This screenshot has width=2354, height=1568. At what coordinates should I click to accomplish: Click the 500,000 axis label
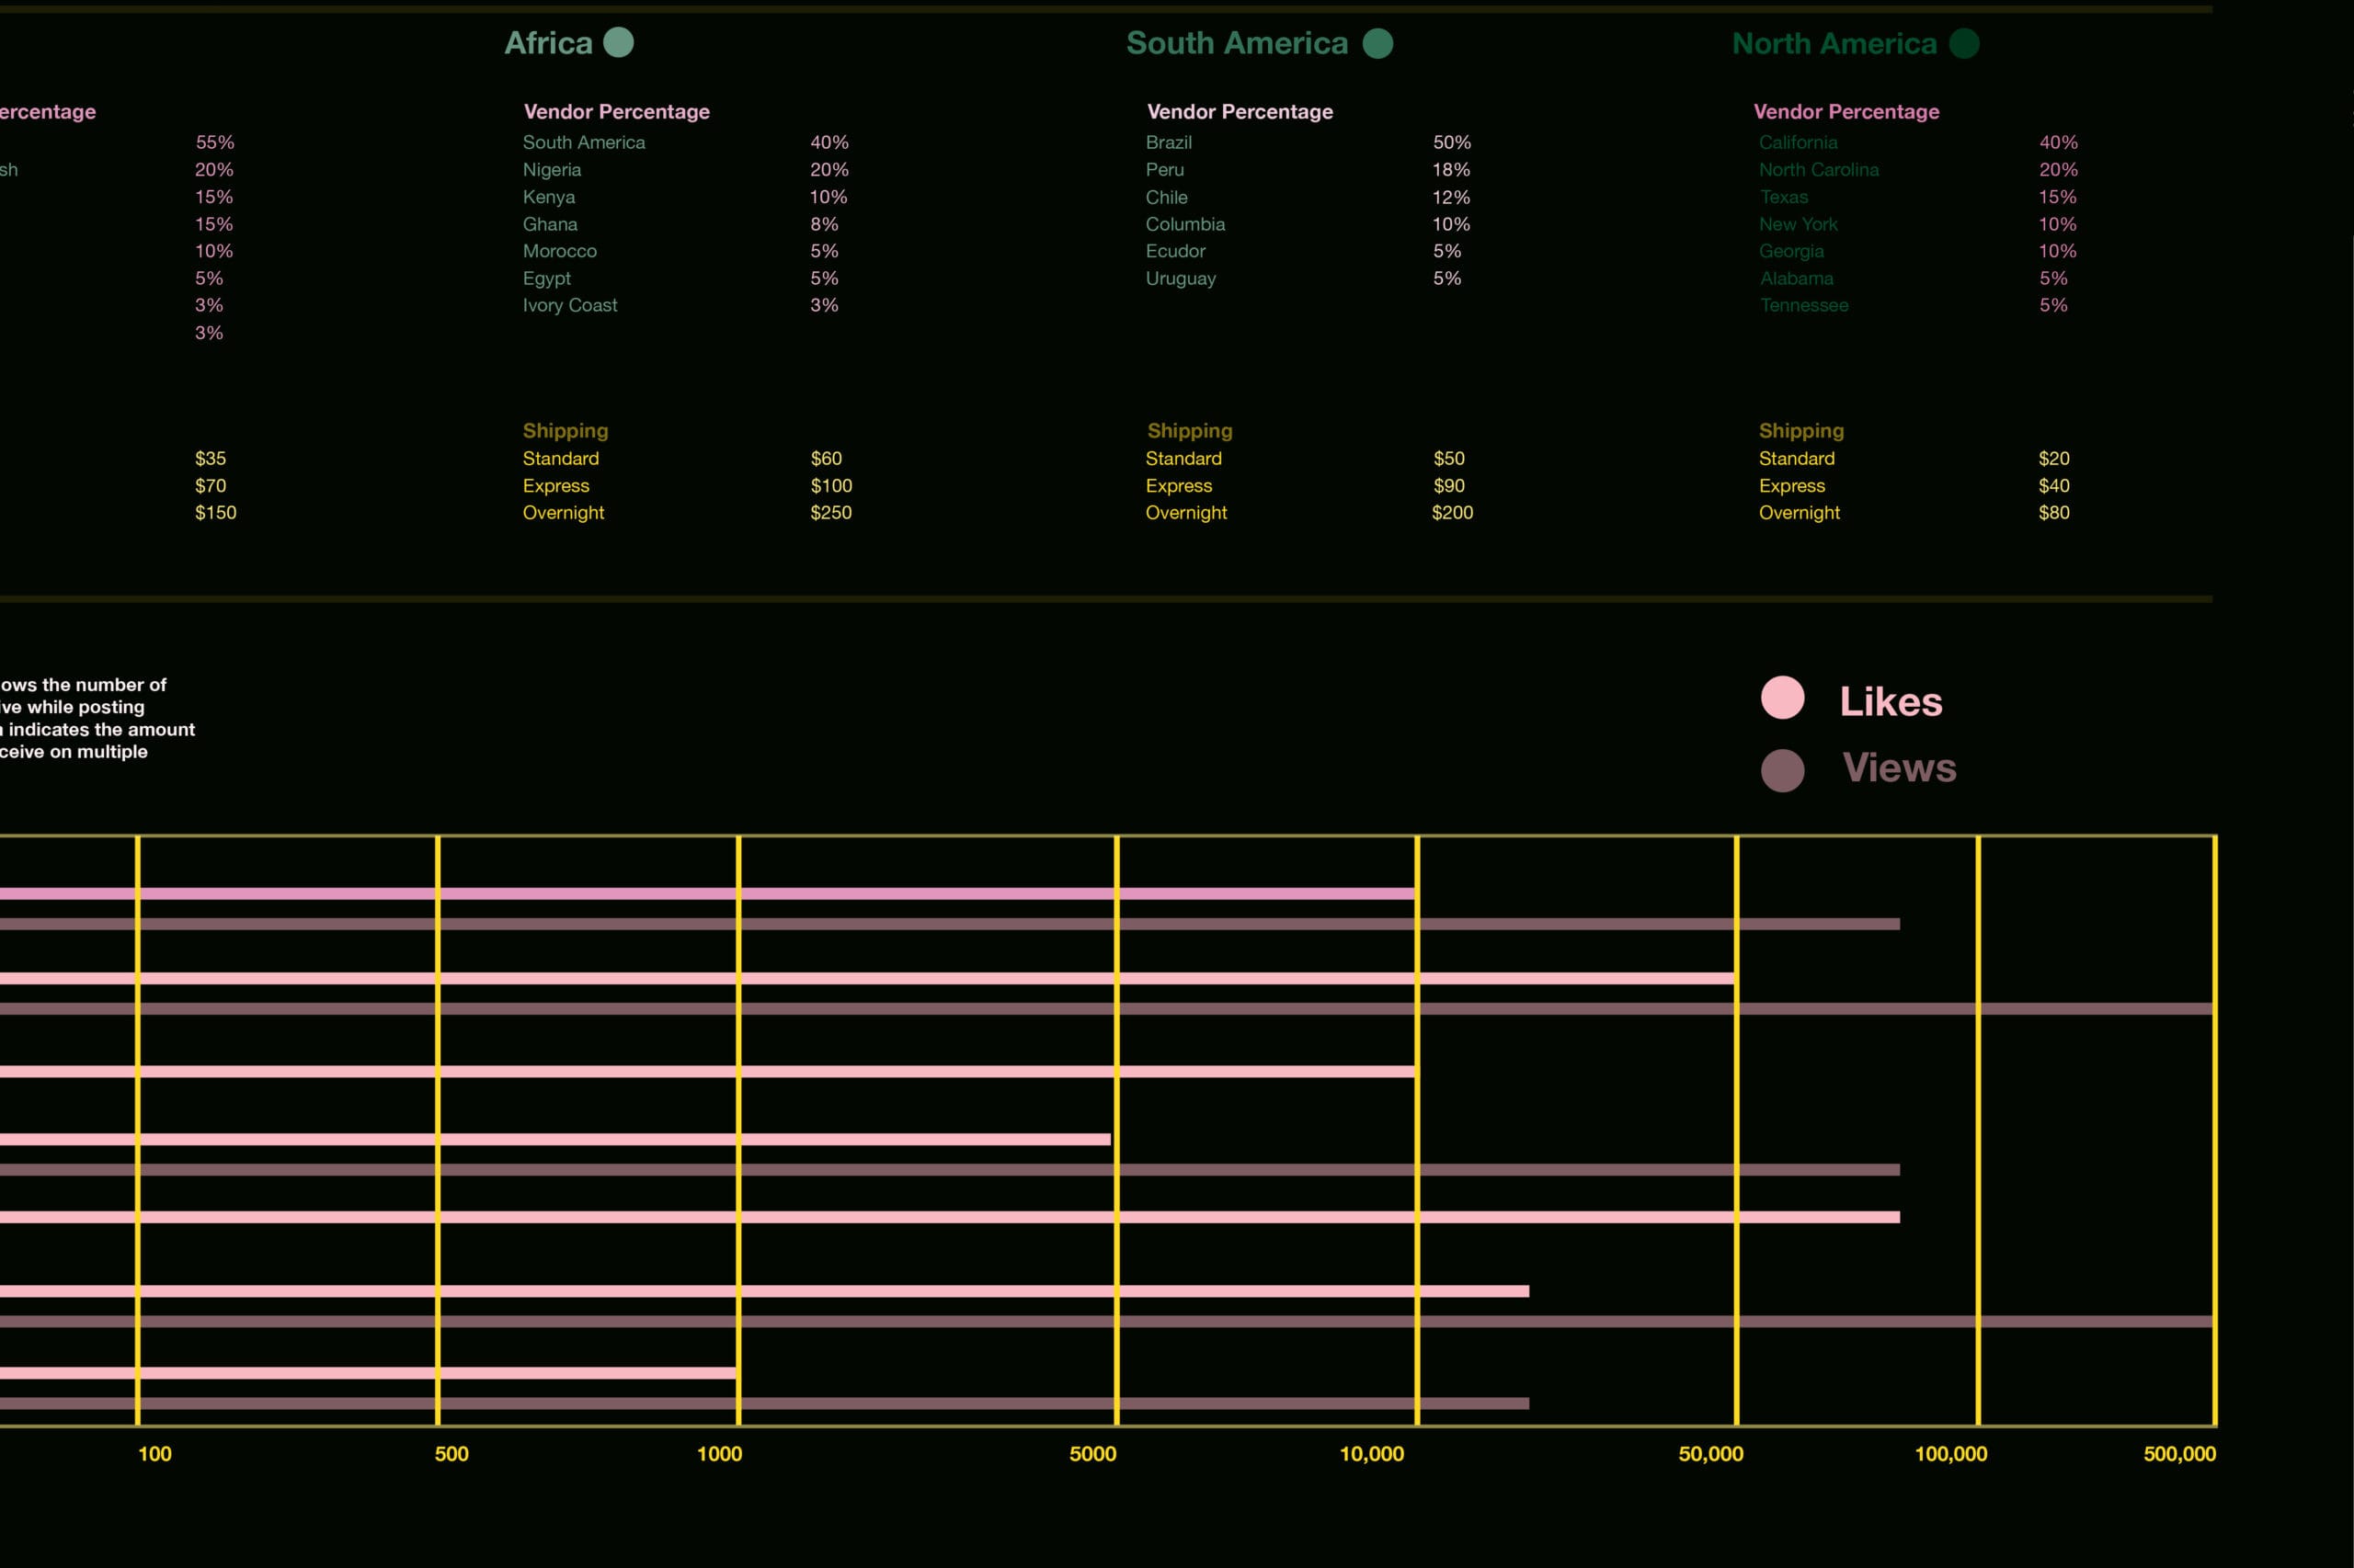2179,1454
